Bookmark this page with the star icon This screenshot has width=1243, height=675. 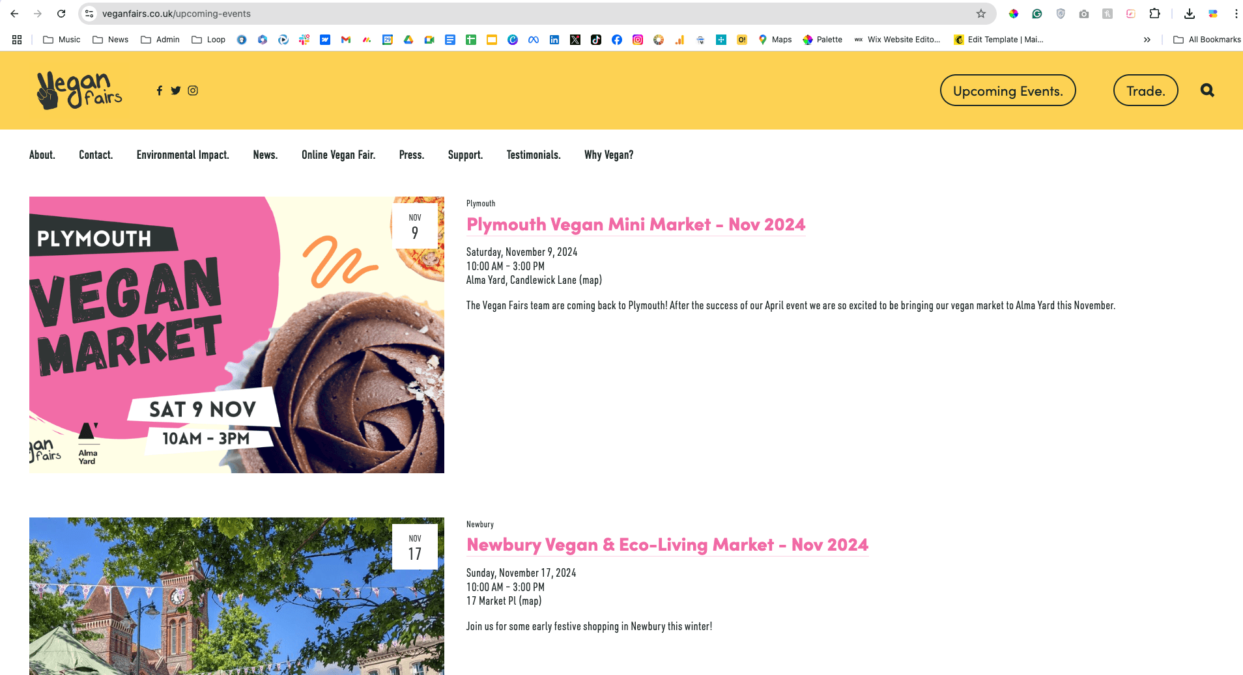(x=981, y=14)
